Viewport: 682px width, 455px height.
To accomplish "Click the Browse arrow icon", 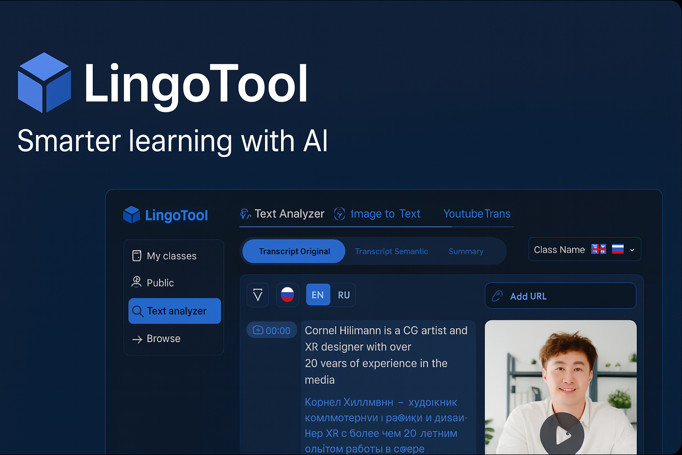I will (137, 339).
